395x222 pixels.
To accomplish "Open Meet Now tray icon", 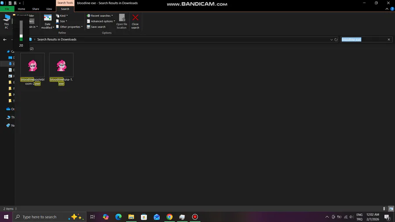I will pos(333,217).
